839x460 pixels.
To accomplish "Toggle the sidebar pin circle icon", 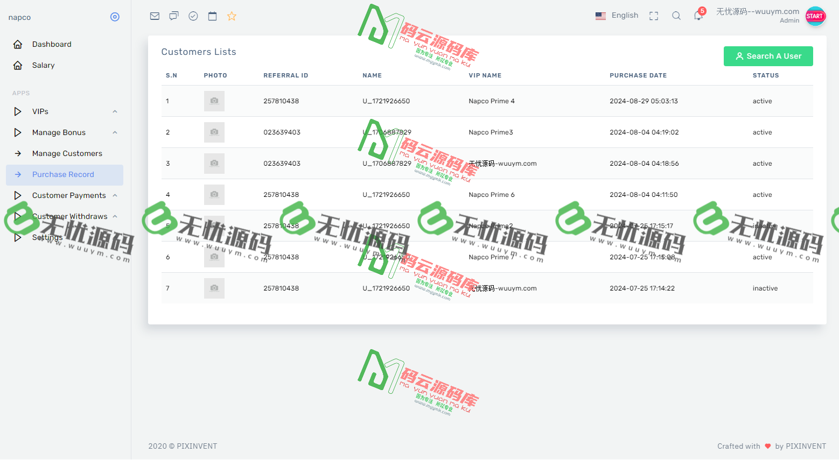I will tap(115, 17).
